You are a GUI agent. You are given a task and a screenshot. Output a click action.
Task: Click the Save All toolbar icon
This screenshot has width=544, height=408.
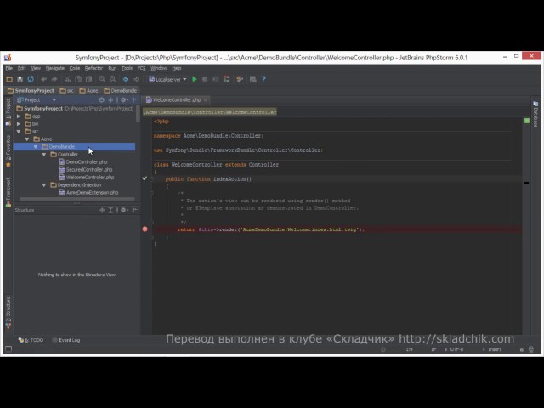(x=20, y=79)
